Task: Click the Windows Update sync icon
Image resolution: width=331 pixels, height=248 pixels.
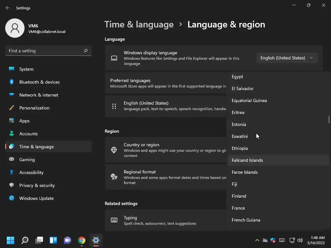Action: click(12, 198)
